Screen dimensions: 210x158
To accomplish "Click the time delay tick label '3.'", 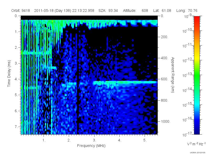I will (16, 63).
